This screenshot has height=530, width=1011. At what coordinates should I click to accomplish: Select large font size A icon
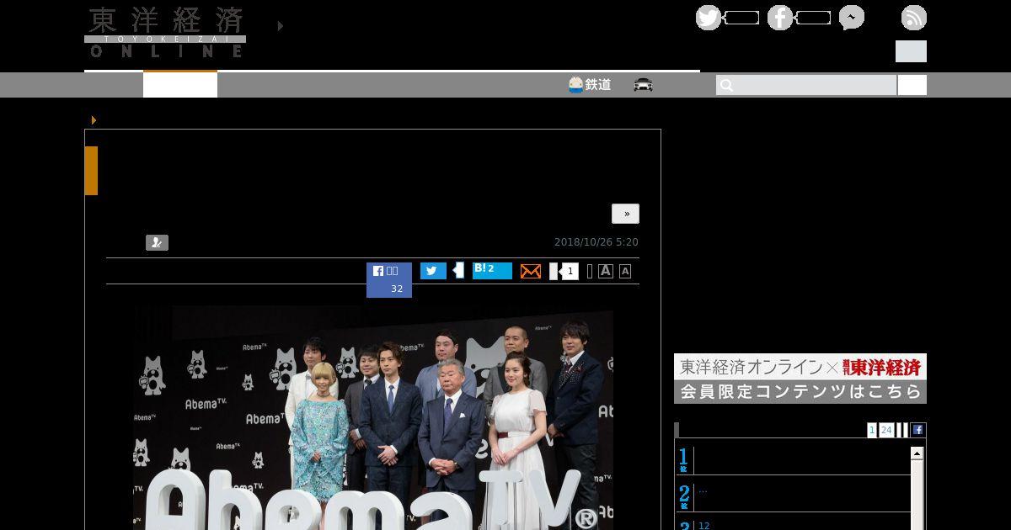tap(606, 271)
